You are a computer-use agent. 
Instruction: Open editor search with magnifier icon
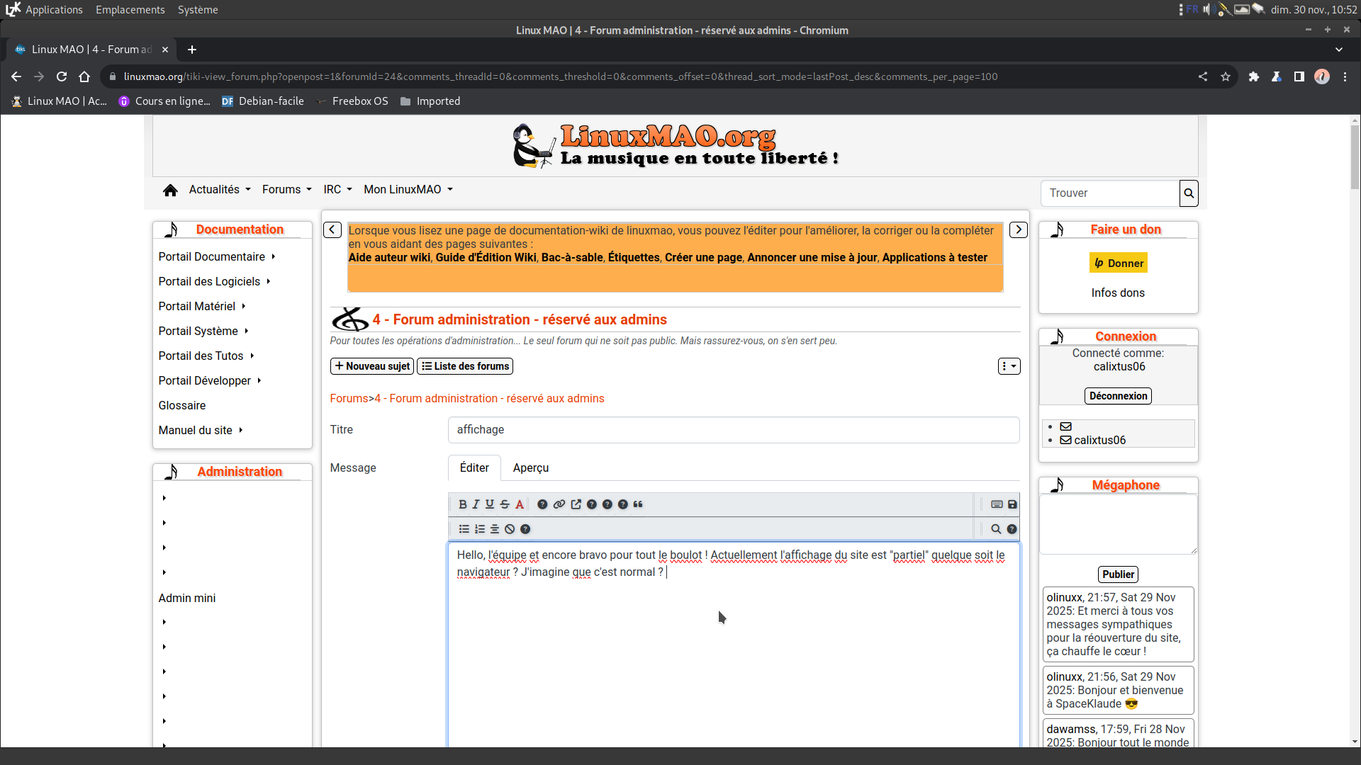point(996,529)
